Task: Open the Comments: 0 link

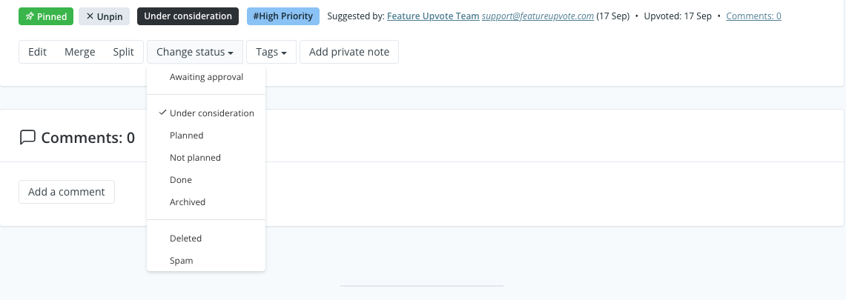Action: (753, 16)
